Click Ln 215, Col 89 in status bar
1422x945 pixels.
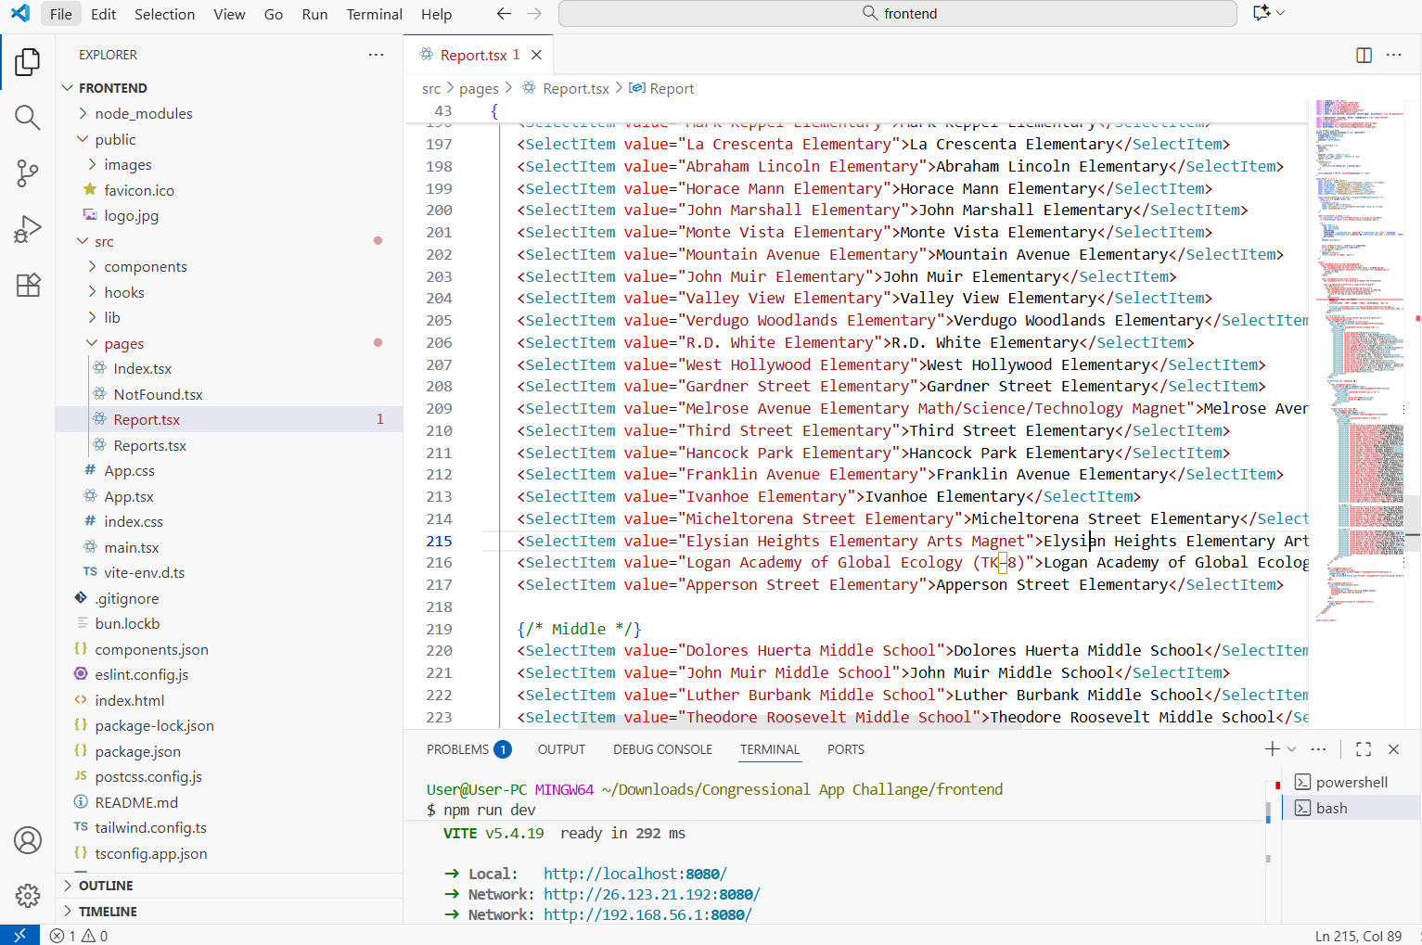(x=1358, y=936)
